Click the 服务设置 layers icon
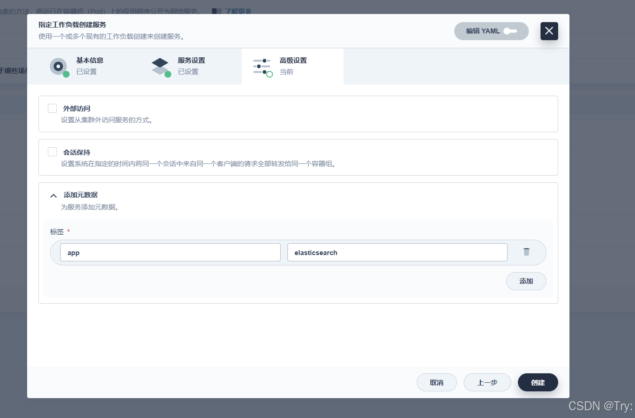 click(x=161, y=67)
